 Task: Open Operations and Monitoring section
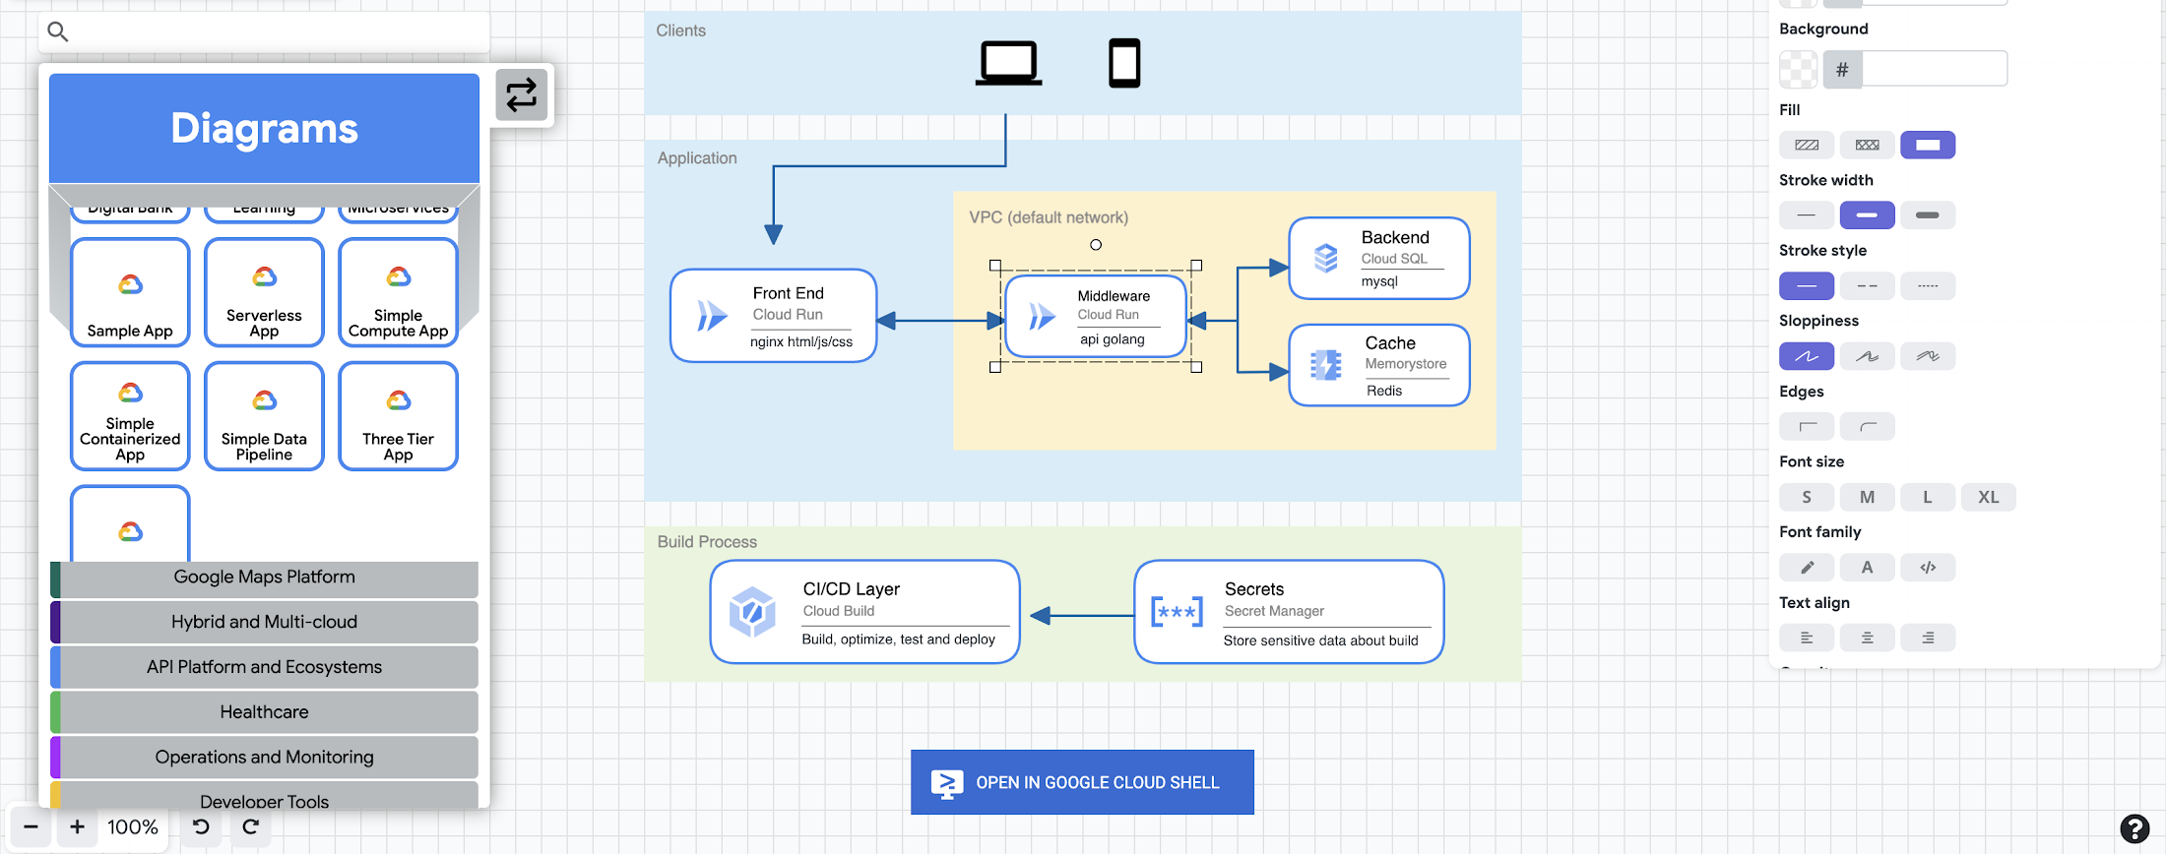[x=264, y=758]
